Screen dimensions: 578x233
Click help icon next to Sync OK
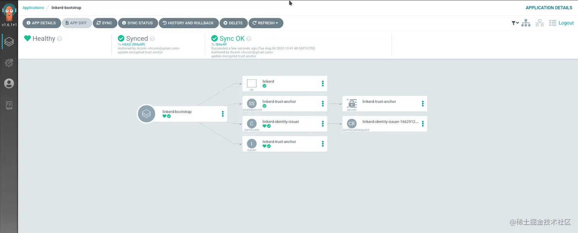[249, 39]
